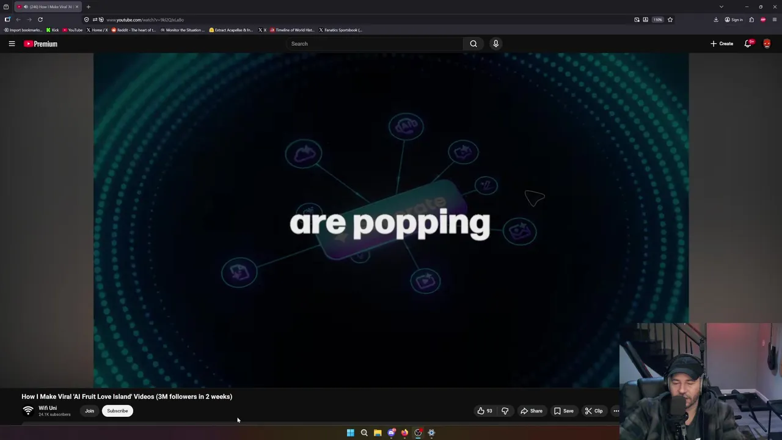Open Firefox extensions puzzle icon
Viewport: 782px width, 440px height.
pos(751,20)
